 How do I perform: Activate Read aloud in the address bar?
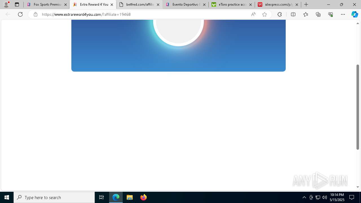[253, 14]
